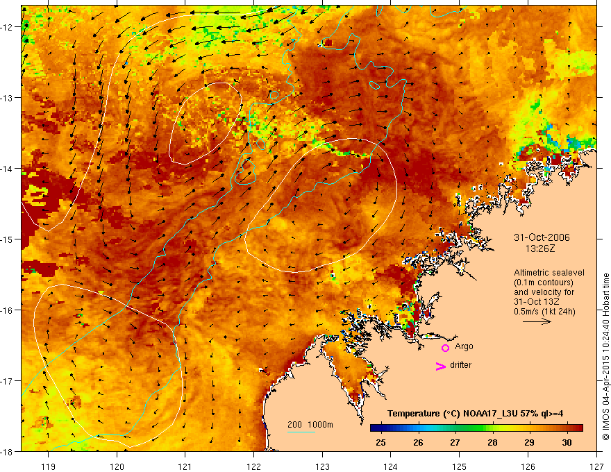This screenshot has width=611, height=472.
Task: Click the longitude axis label "123"
Action: 322,466
